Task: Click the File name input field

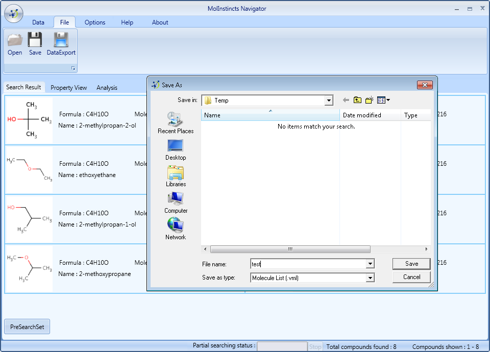Action: [x=308, y=264]
